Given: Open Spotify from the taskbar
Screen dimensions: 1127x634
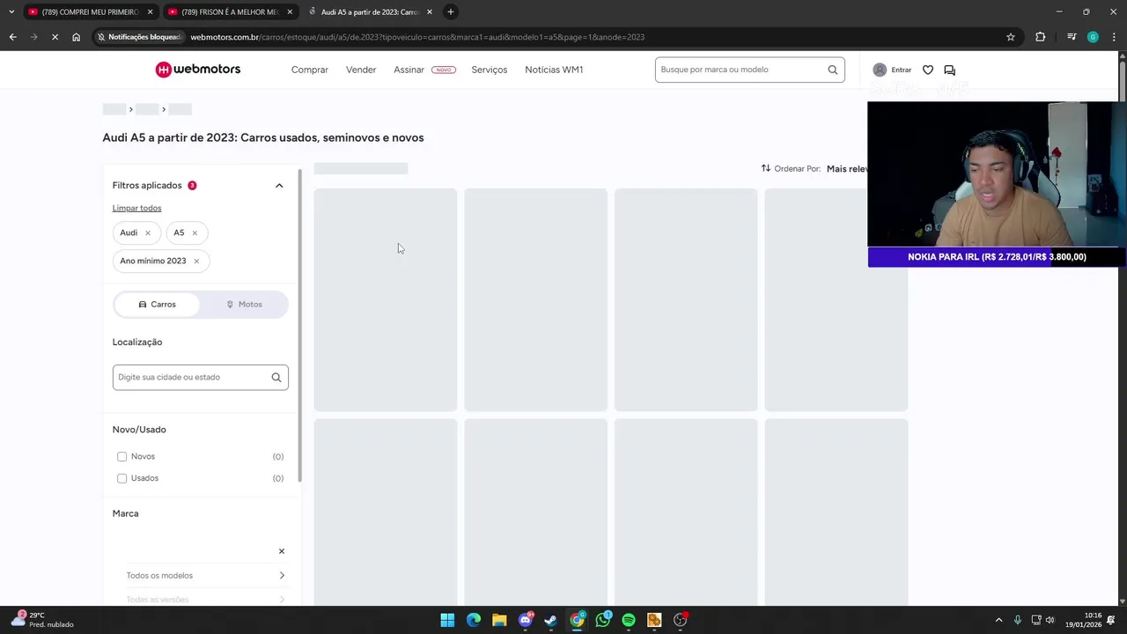Looking at the screenshot, I should [629, 620].
